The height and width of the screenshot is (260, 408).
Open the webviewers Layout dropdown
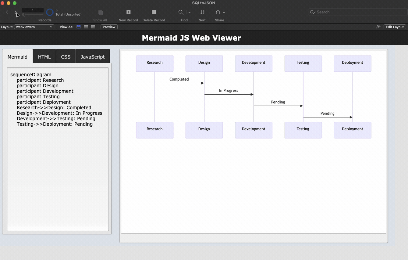click(x=34, y=27)
